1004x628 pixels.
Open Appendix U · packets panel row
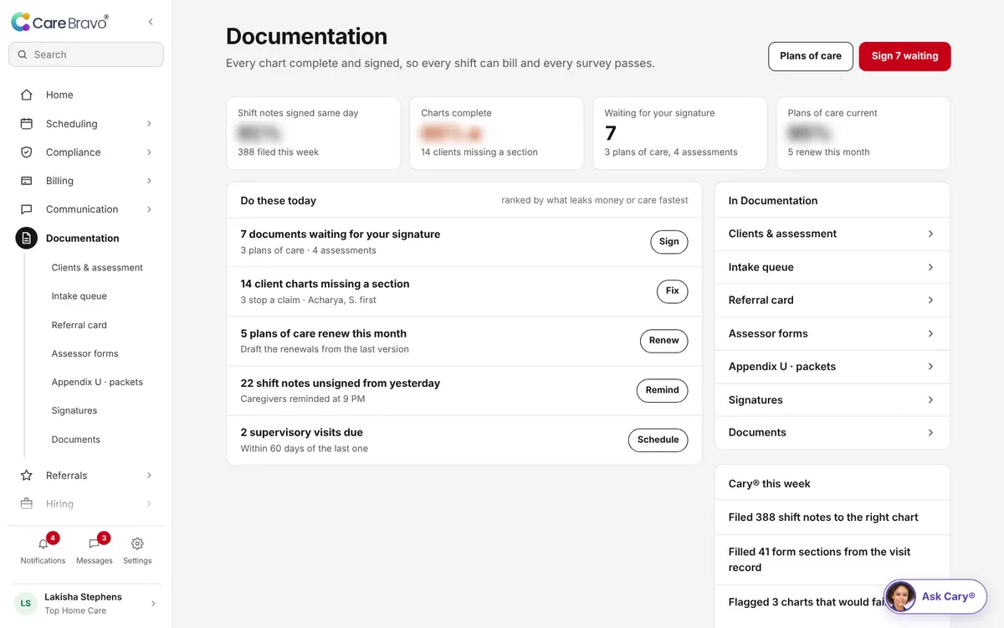tap(832, 367)
